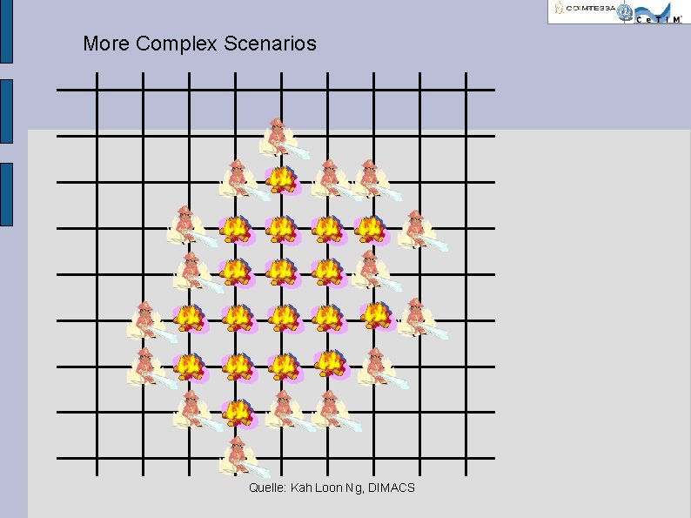The image size is (691, 518).
Task: Click the firefighter icon at the formation's bottom tip
Action: pyautogui.click(x=244, y=457)
